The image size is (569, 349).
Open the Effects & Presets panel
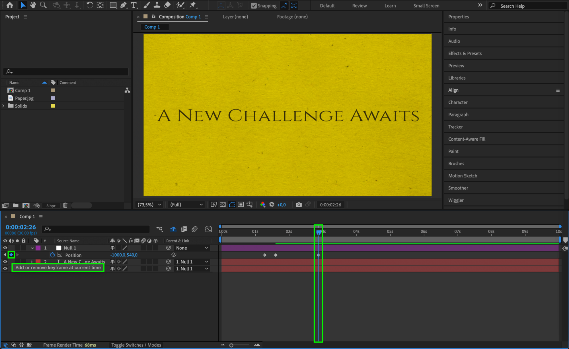(x=465, y=53)
